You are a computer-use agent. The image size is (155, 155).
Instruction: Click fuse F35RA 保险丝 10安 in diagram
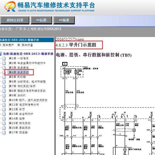pos(68,72)
